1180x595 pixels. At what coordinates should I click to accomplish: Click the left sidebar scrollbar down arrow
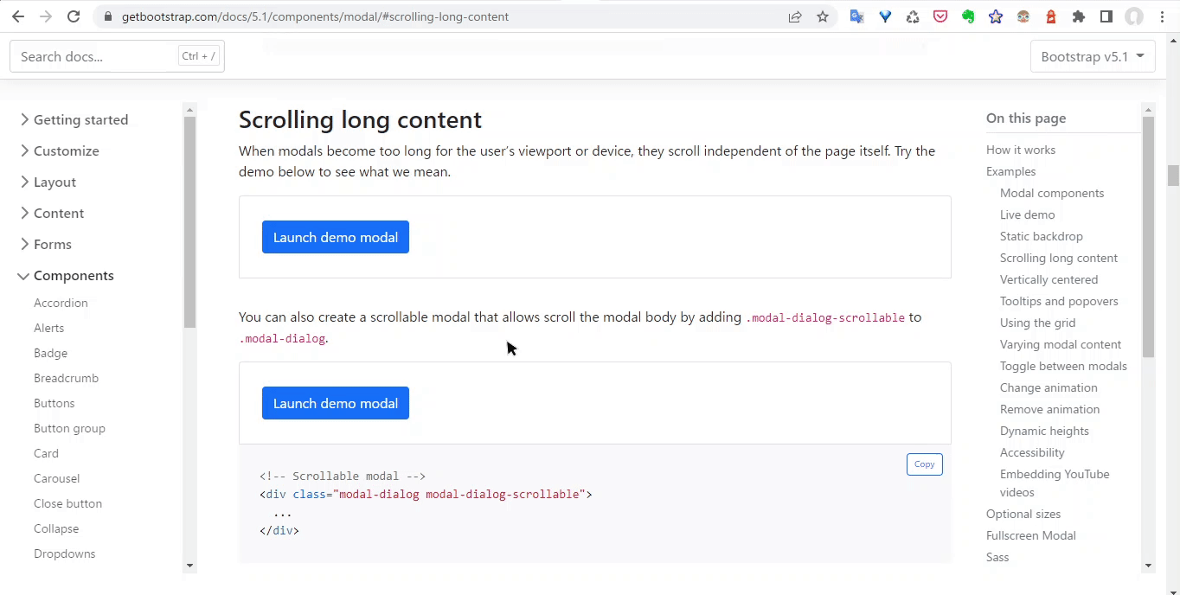click(189, 566)
